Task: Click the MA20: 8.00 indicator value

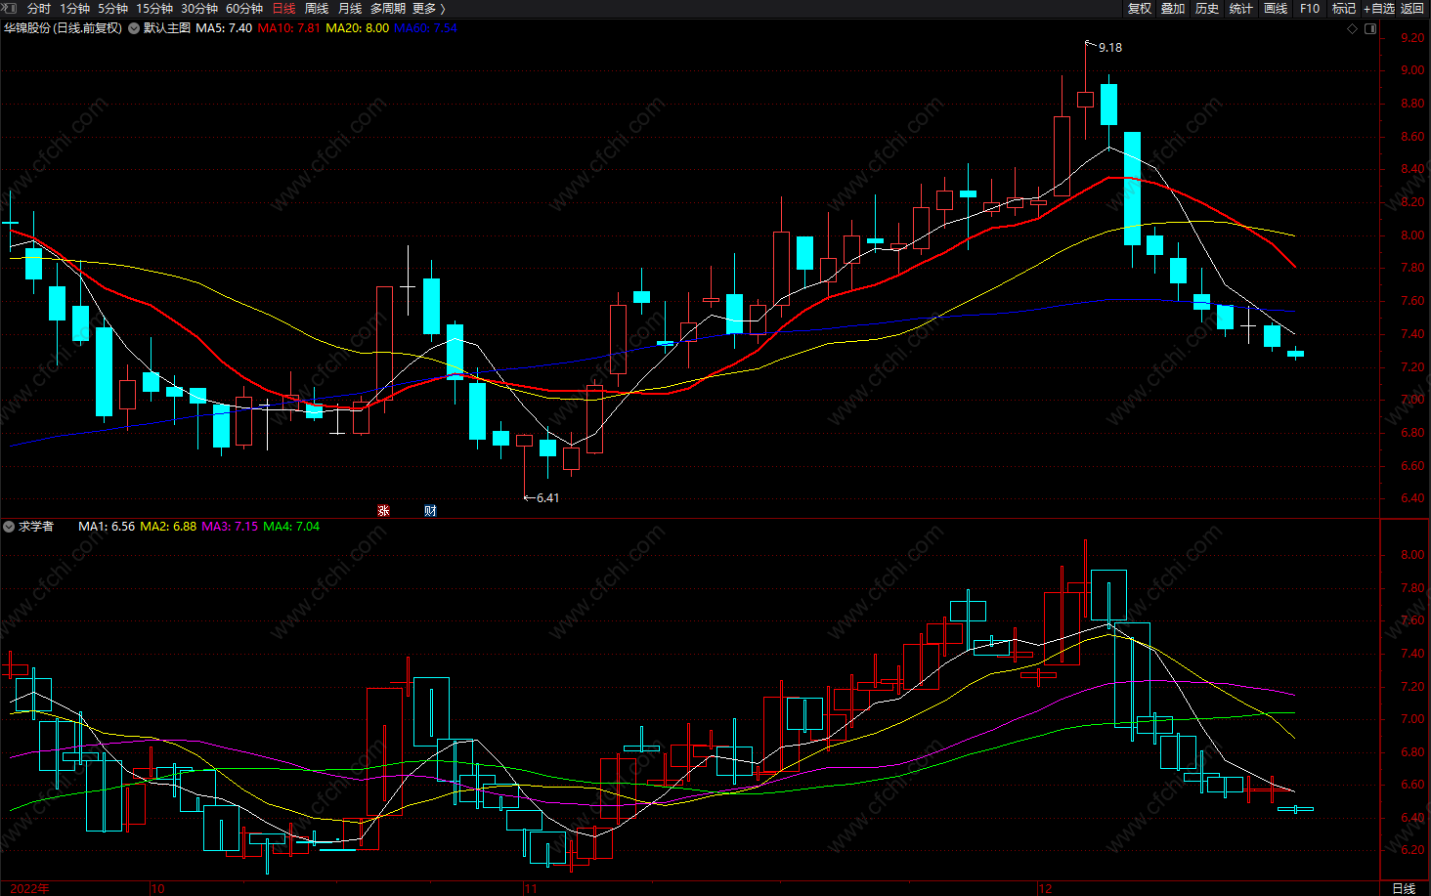Action: click(x=357, y=28)
